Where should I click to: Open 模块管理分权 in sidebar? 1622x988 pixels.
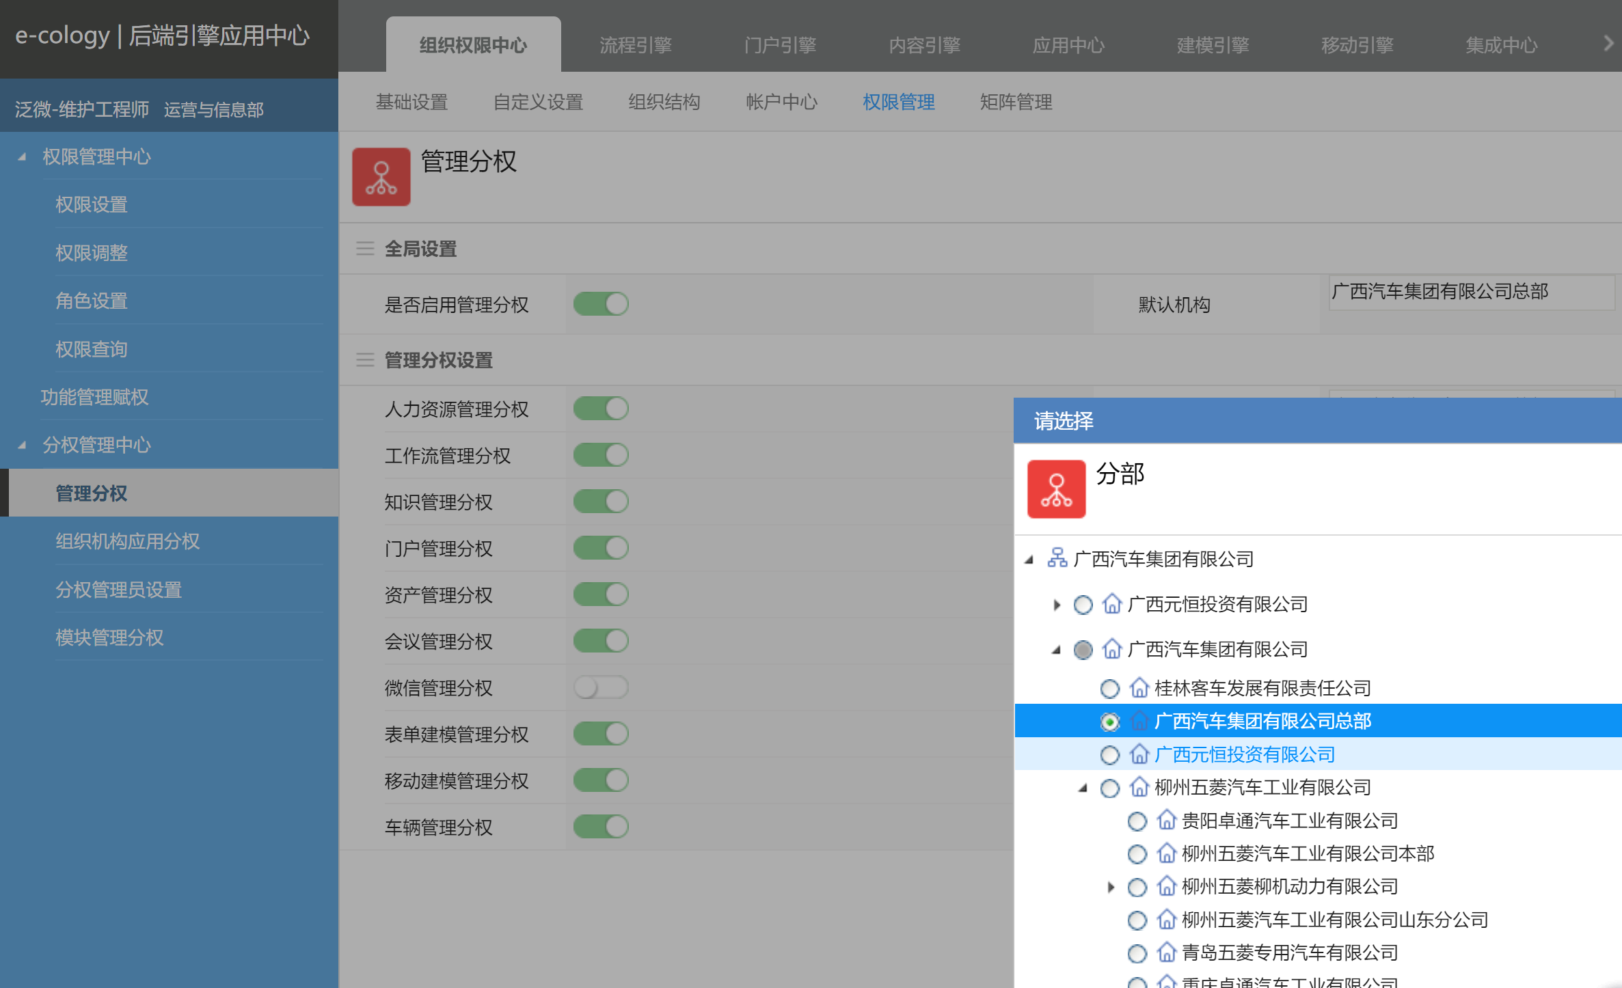click(109, 637)
